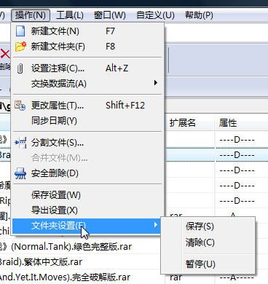268x284 pixels.
Task: Click the 文件夹设置 submenu arrow
Action: point(156,225)
